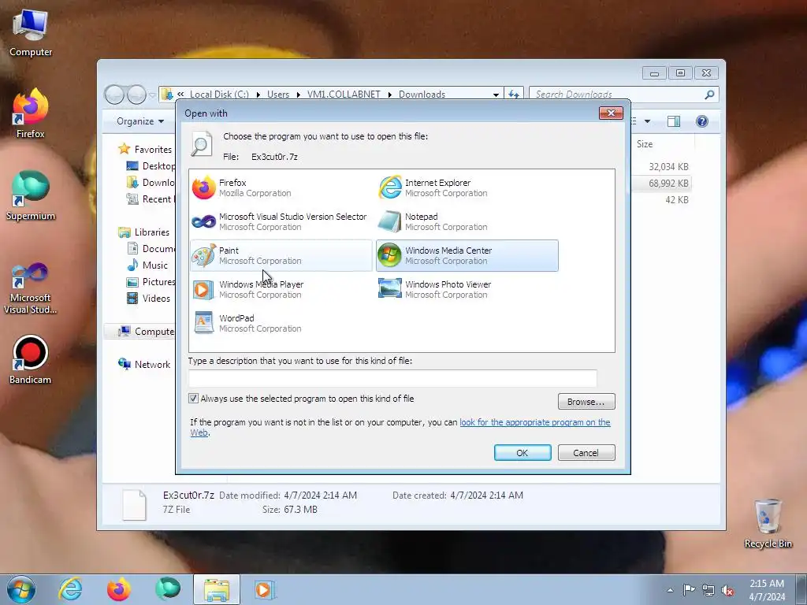Open the Firefox desktop shortcut
Image resolution: width=807 pixels, height=605 pixels.
coord(31,113)
